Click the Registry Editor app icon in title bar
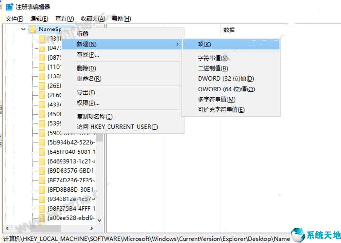 click(10, 7)
